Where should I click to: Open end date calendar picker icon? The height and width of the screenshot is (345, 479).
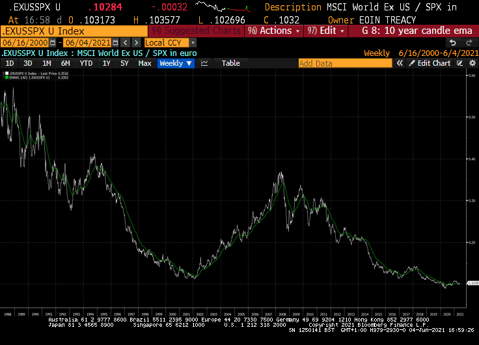coord(115,42)
